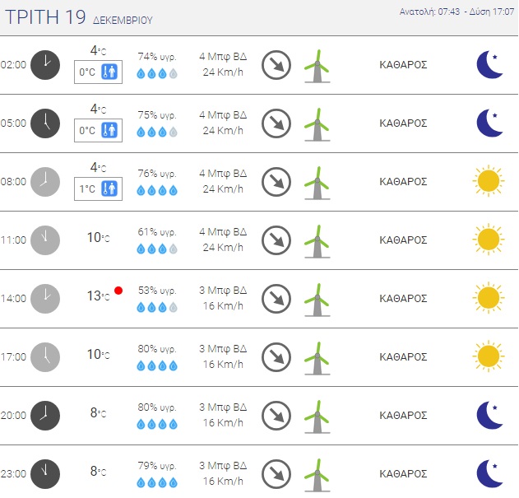The image size is (519, 498).
Task: Click the red dot beside 13°C
Action: click(x=119, y=291)
